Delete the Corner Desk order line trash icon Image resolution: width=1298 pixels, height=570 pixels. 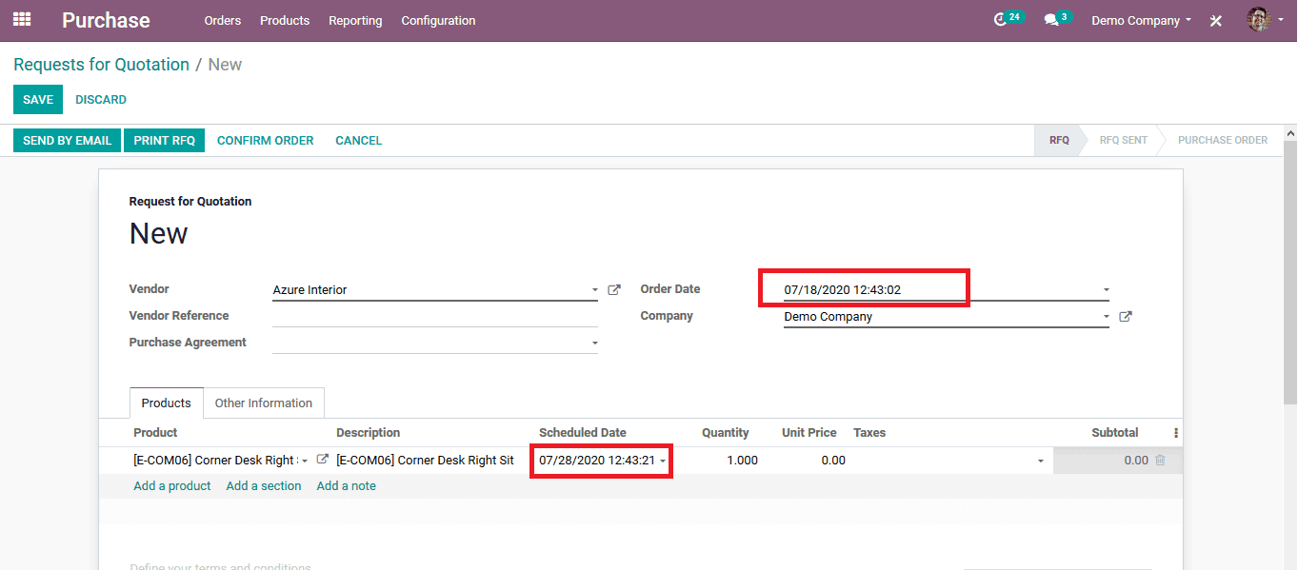[x=1160, y=461]
